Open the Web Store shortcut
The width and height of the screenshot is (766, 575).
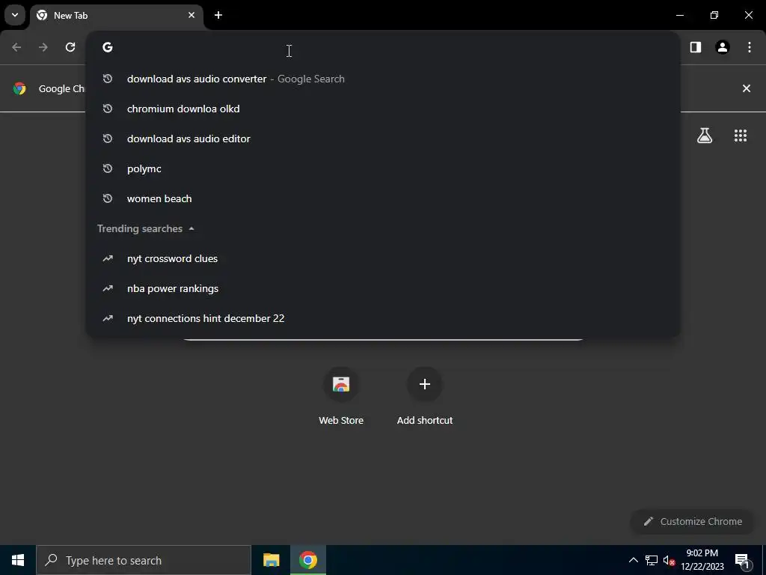(x=341, y=396)
